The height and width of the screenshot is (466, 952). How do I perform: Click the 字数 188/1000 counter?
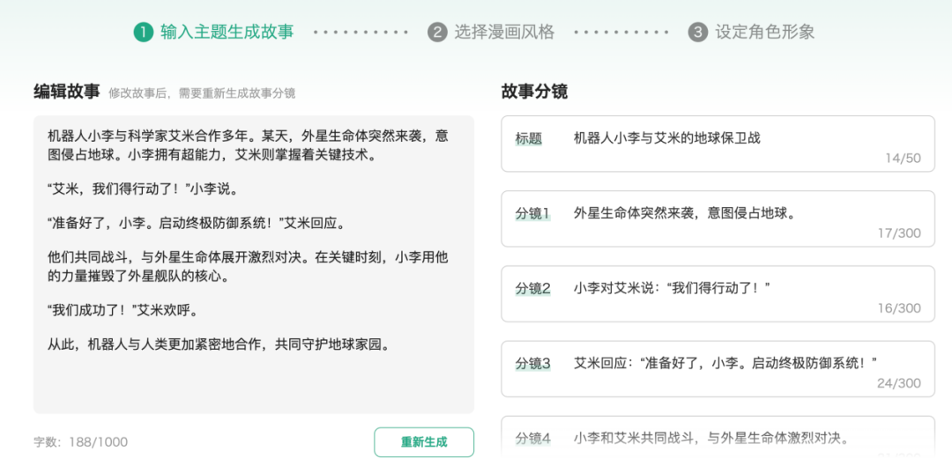[x=80, y=442]
